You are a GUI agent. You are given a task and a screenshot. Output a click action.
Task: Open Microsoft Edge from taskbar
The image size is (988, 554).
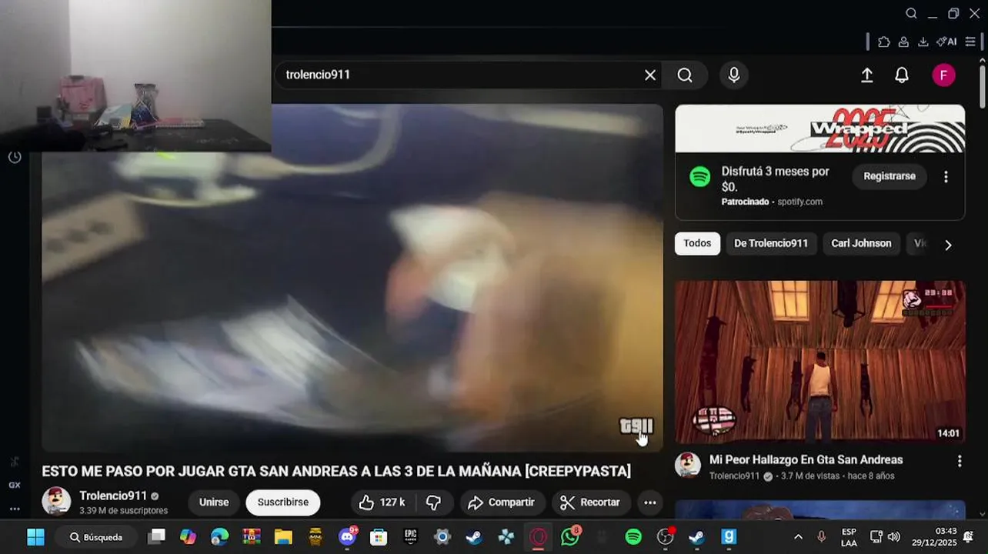pyautogui.click(x=220, y=537)
